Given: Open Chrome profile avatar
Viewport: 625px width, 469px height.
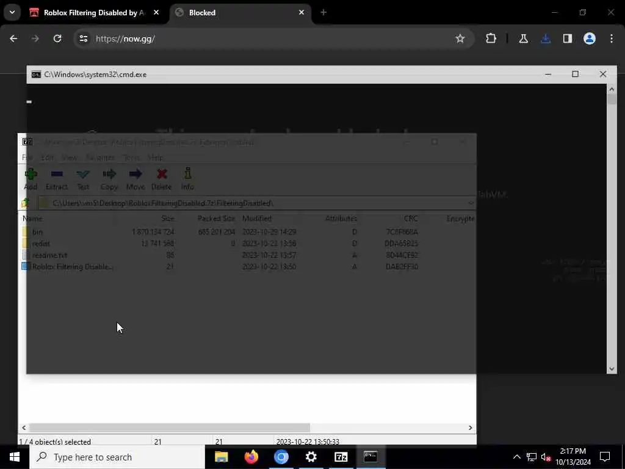Looking at the screenshot, I should (590, 38).
